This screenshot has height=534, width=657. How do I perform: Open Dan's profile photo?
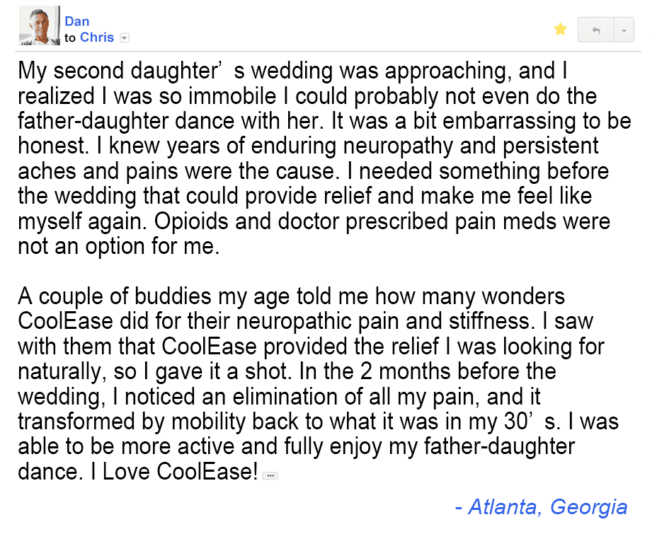(x=40, y=29)
